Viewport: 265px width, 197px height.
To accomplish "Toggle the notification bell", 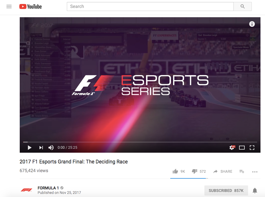I will (255, 191).
